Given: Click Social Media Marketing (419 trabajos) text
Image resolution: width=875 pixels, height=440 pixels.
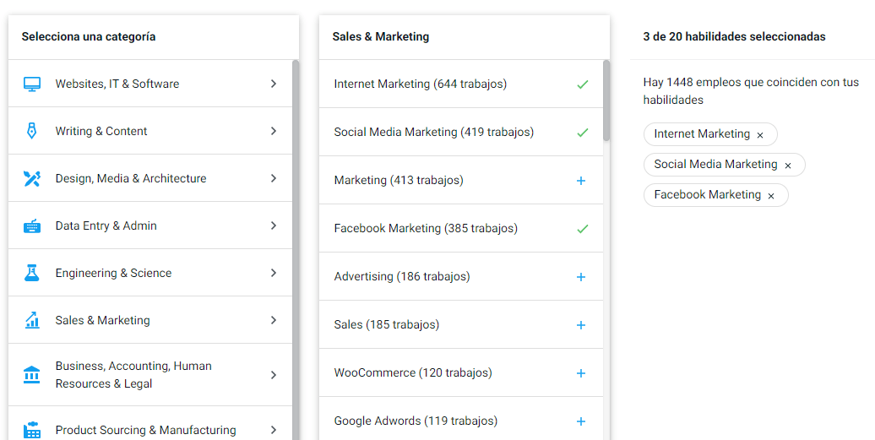Looking at the screenshot, I should tap(433, 132).
